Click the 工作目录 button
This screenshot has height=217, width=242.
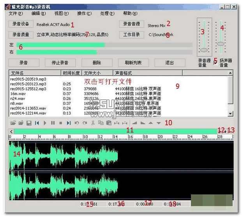[x=131, y=35]
